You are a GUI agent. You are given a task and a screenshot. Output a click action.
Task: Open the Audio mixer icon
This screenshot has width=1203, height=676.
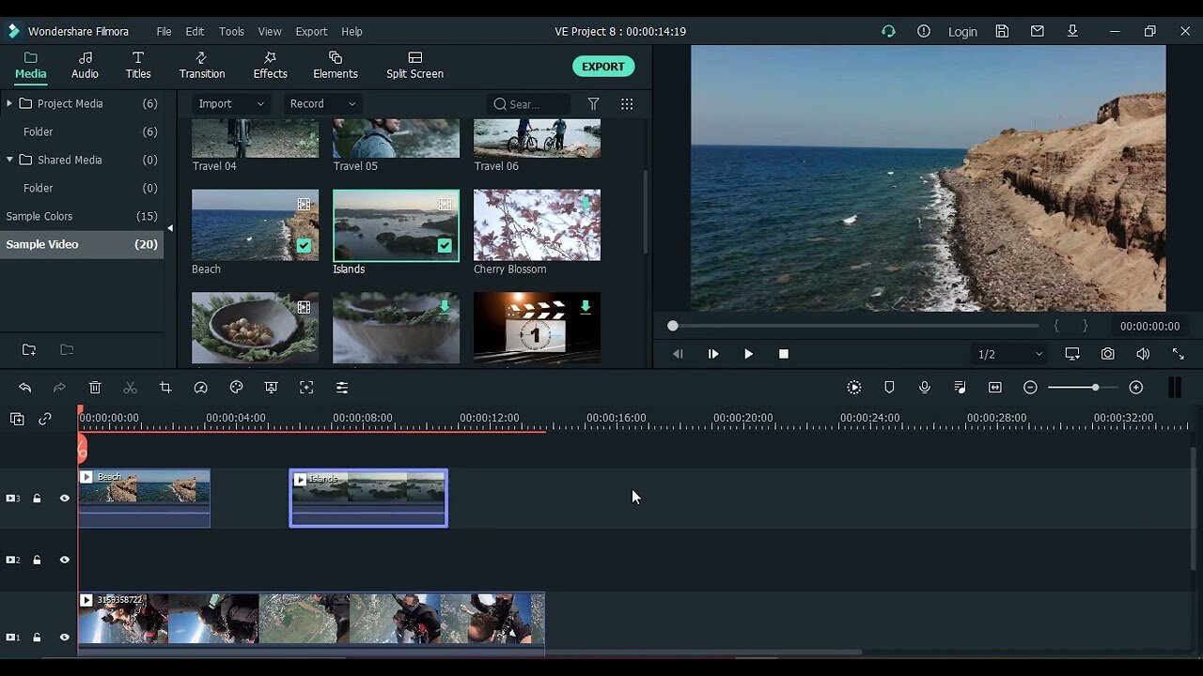point(960,387)
